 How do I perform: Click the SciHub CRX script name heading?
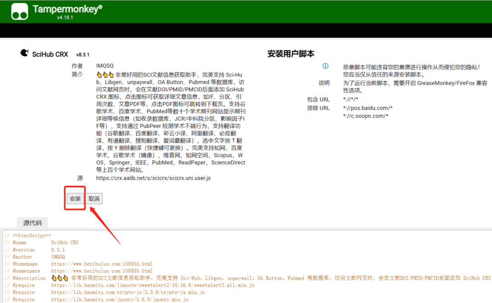(x=50, y=54)
